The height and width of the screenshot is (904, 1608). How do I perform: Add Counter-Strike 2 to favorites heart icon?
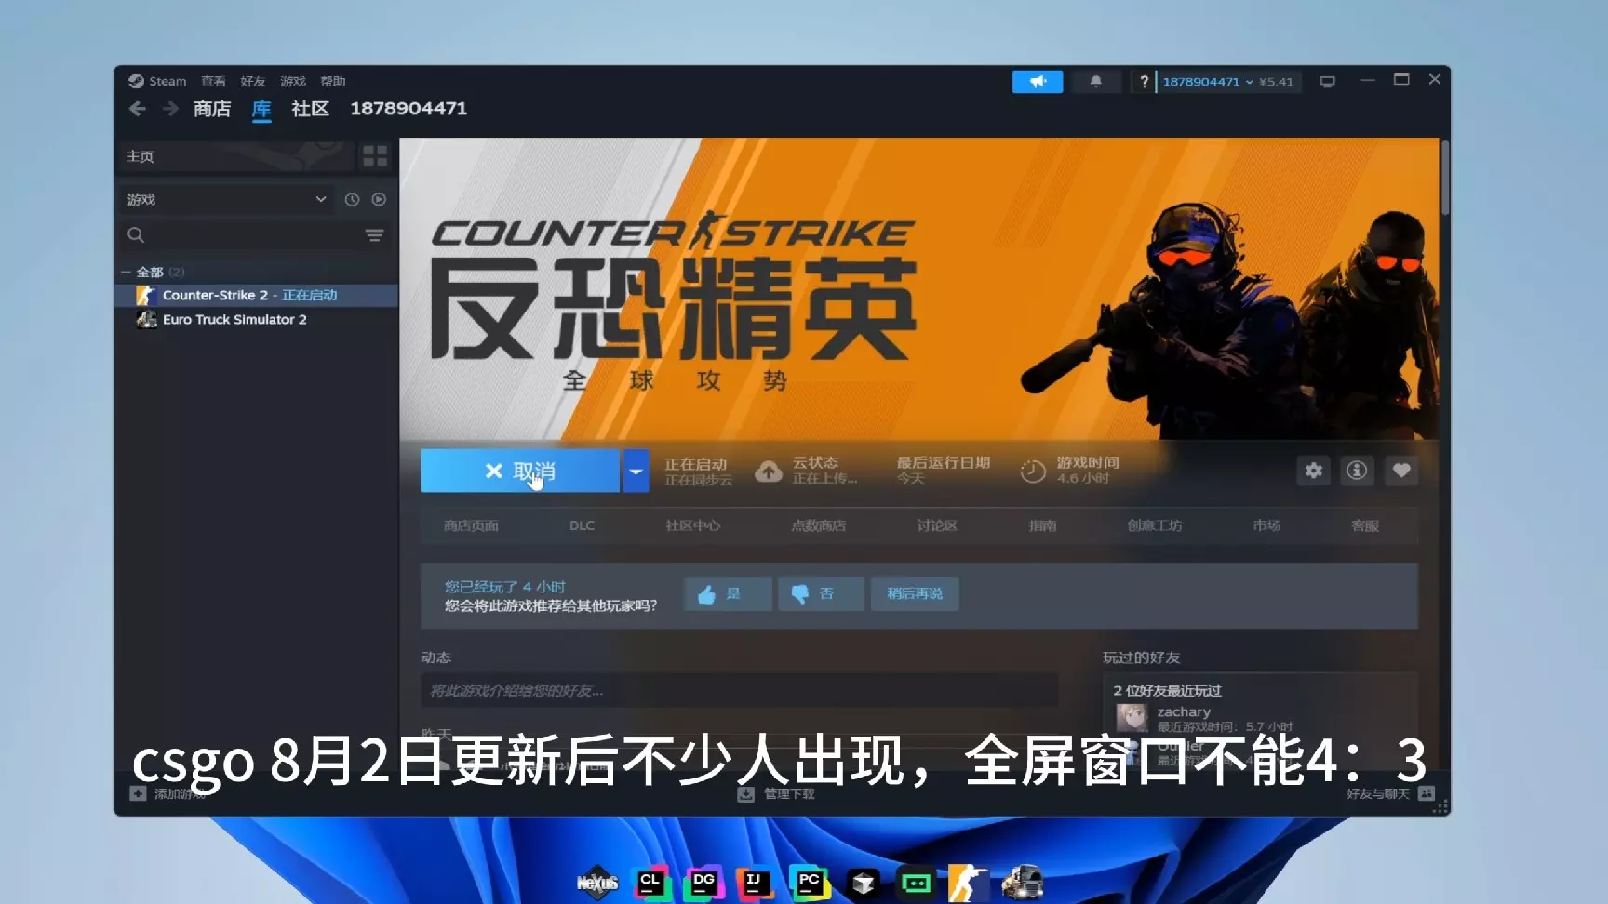tap(1401, 471)
